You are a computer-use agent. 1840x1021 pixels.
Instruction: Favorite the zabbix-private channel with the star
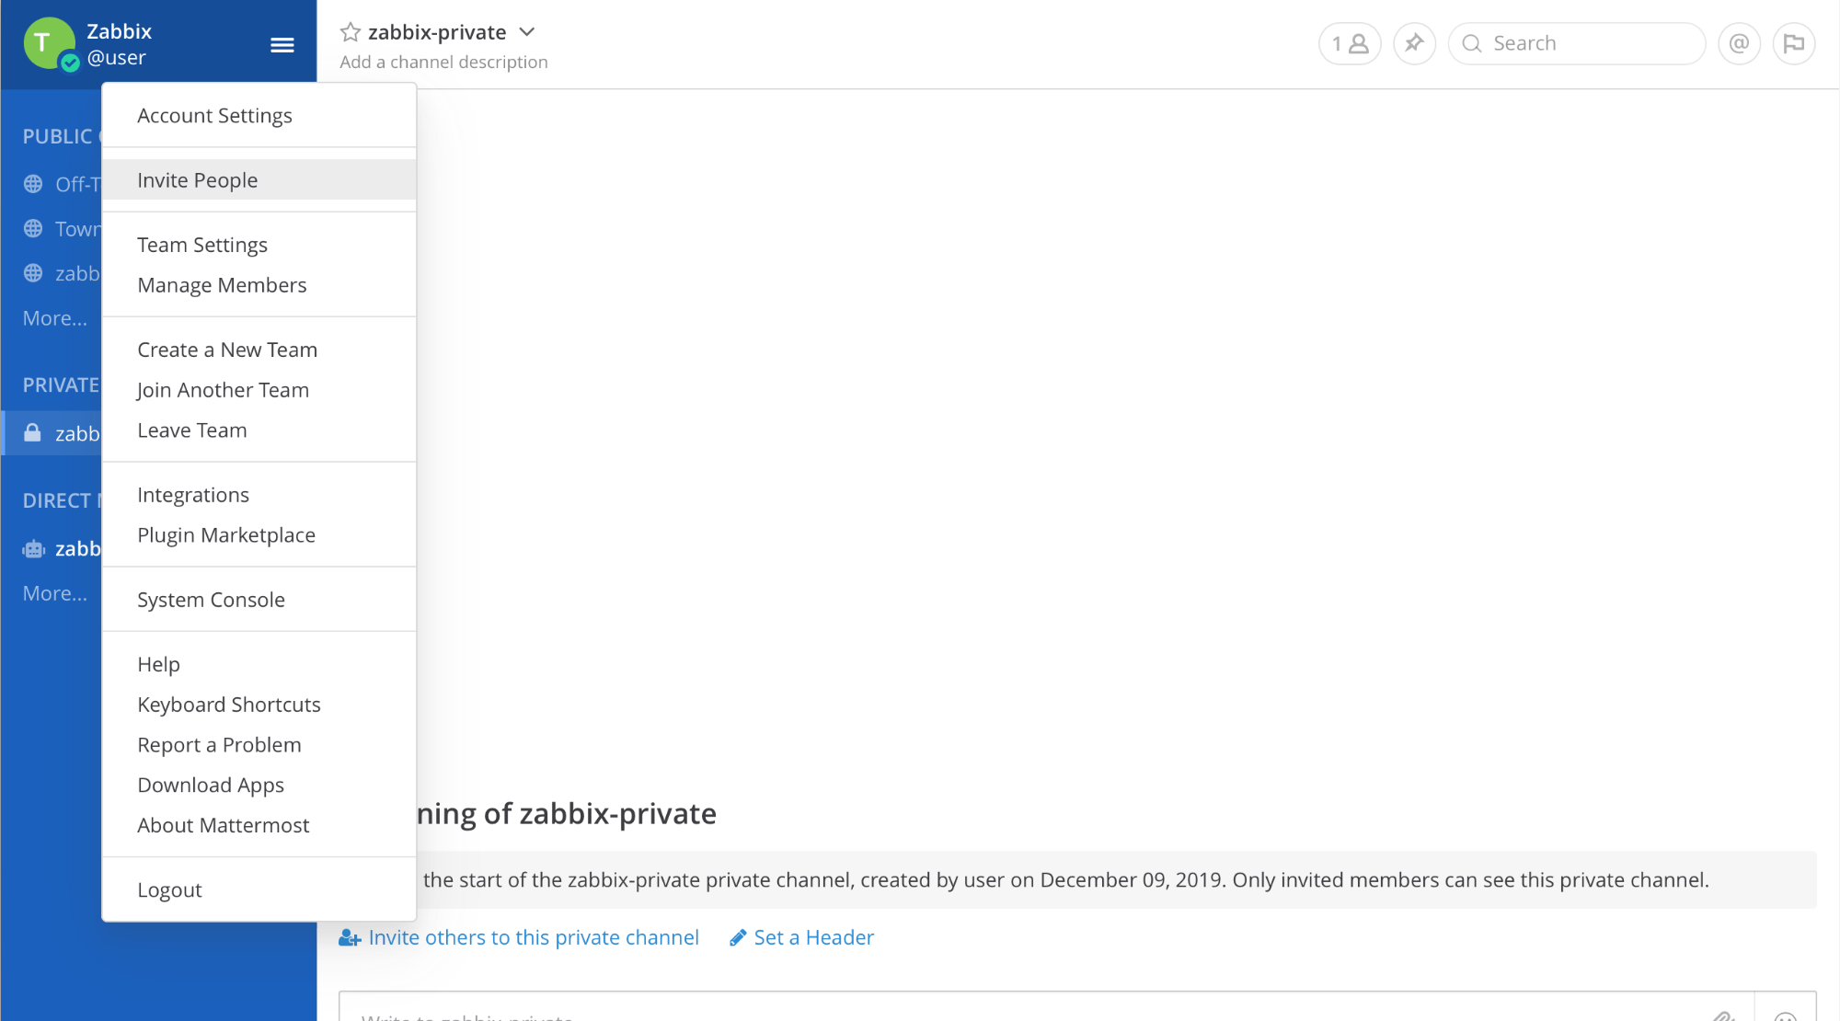[x=350, y=33]
